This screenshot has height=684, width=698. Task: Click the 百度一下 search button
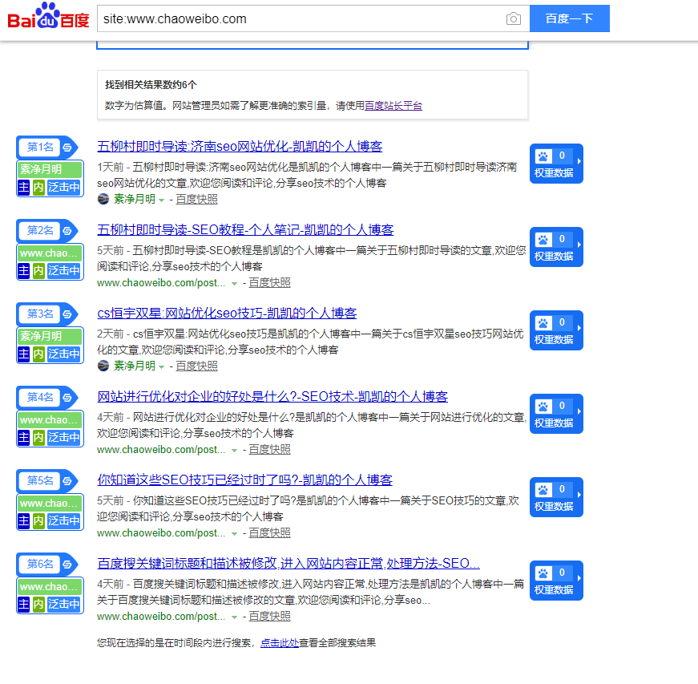[x=569, y=18]
